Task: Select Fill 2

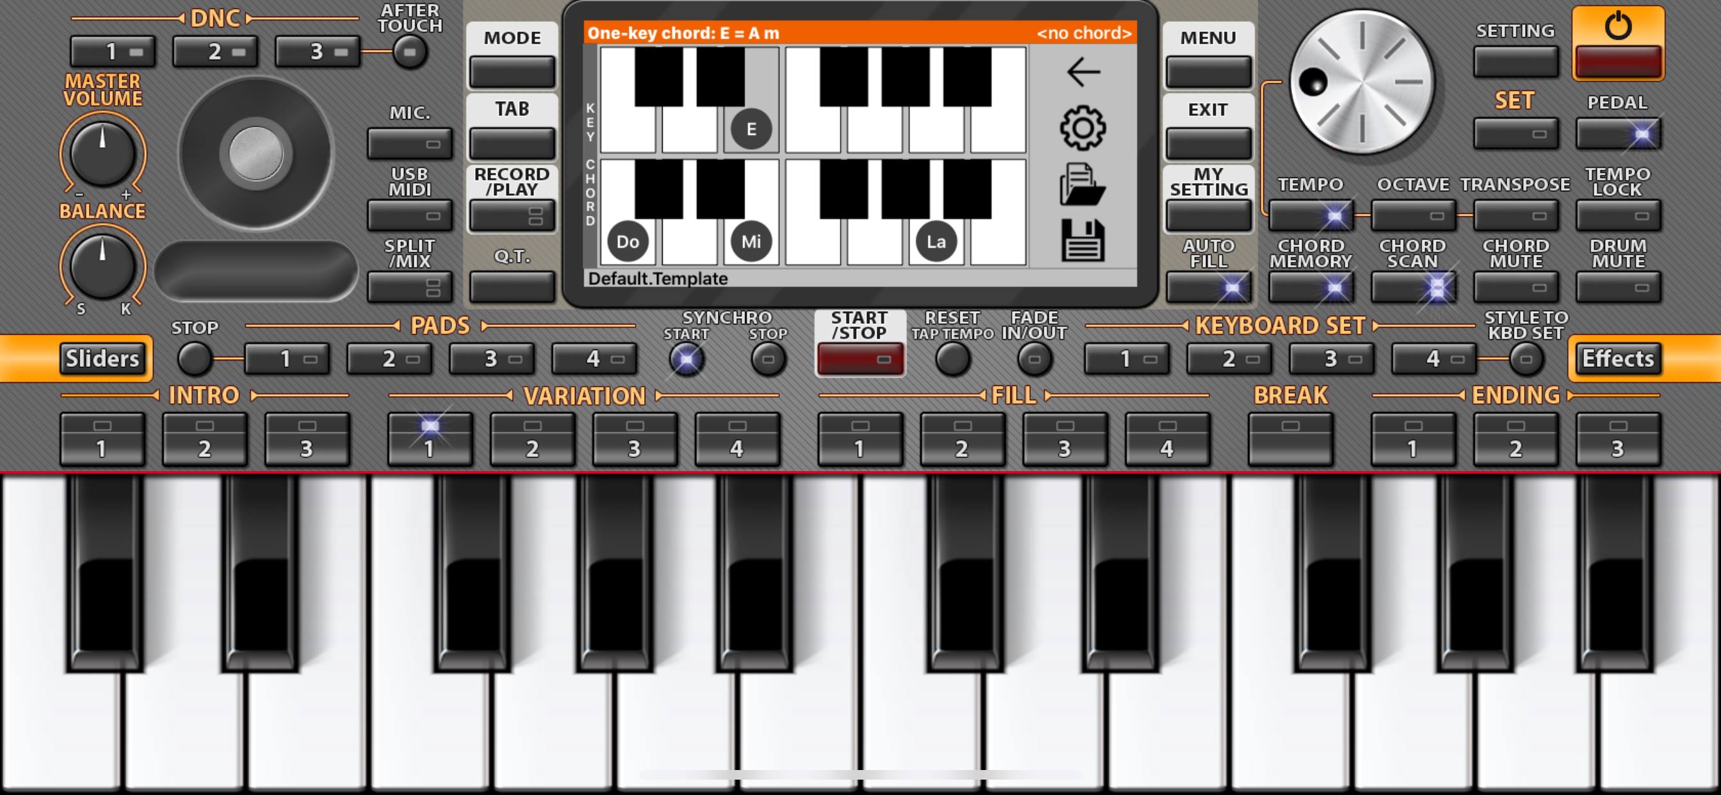Action: [962, 439]
